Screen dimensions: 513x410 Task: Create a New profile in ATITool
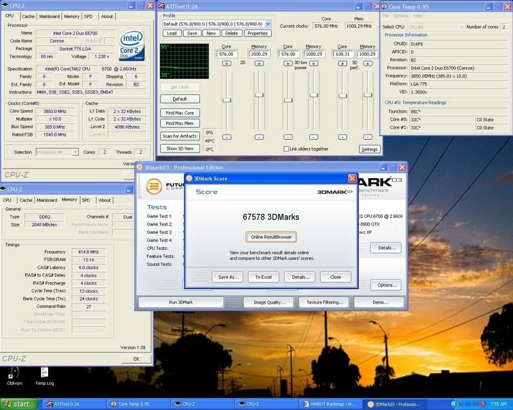click(211, 33)
